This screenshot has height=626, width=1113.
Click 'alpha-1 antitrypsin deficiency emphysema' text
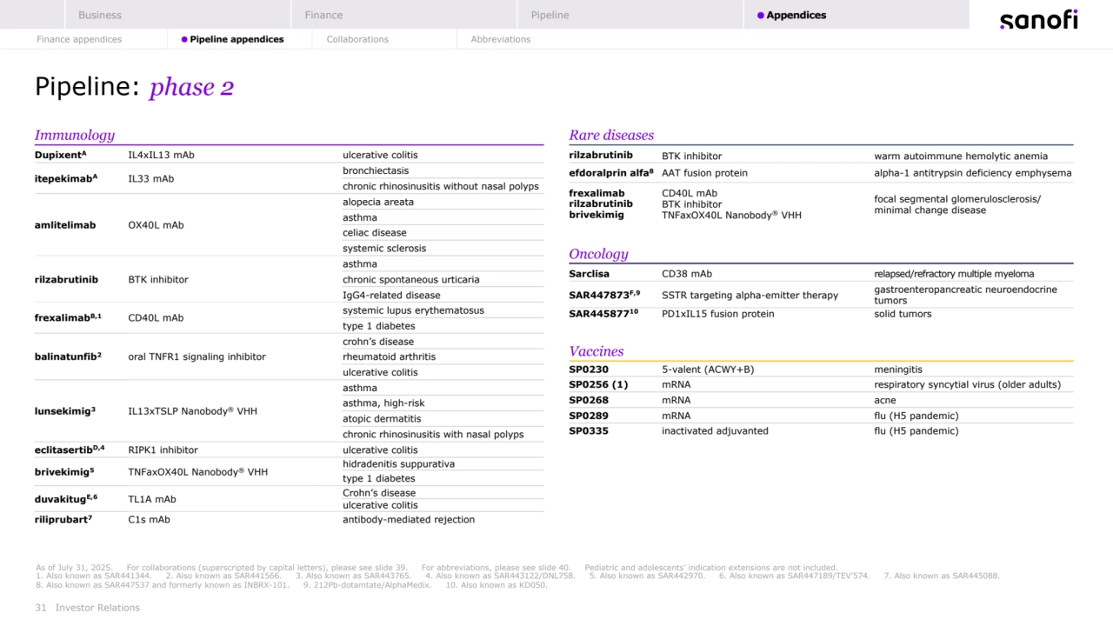973,173
